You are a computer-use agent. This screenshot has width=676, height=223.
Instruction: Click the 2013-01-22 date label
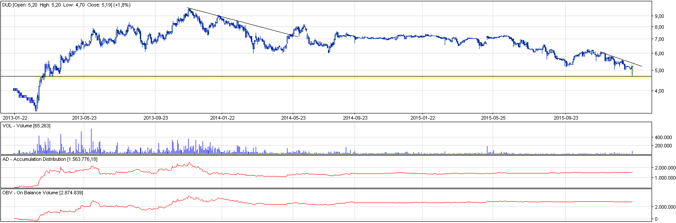[x=15, y=118]
